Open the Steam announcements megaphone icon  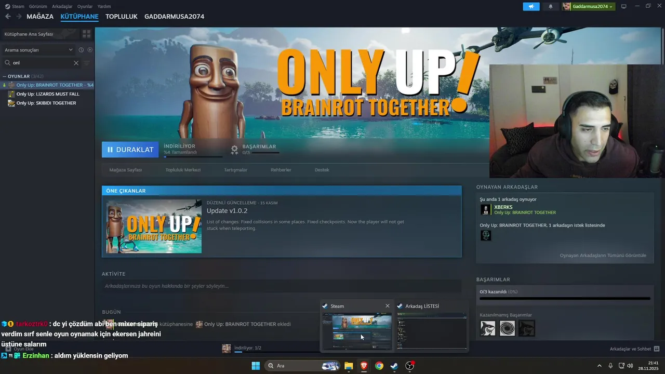click(x=531, y=6)
